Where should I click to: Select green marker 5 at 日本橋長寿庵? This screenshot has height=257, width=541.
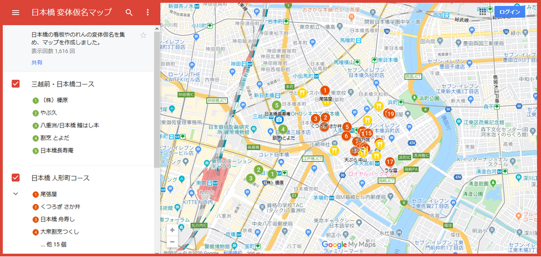click(276, 105)
